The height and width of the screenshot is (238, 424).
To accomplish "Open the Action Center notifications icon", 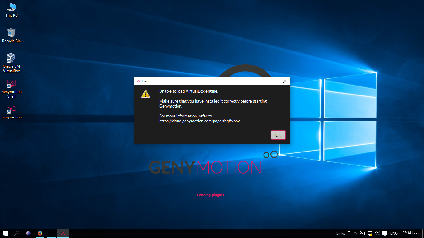I will [x=385, y=233].
